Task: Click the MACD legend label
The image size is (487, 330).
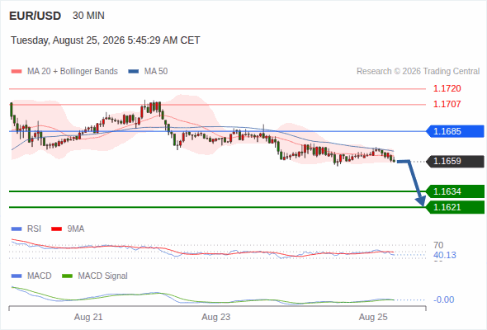Action: click(39, 276)
